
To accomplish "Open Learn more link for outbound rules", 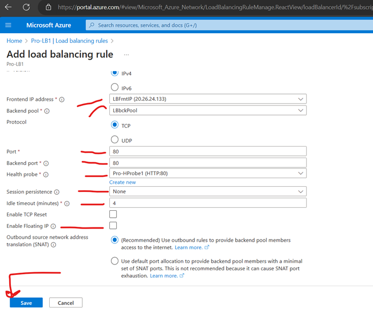I will pos(192,247).
